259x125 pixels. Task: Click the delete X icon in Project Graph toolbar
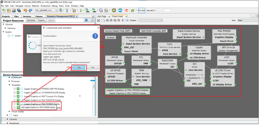pyautogui.click(x=98, y=20)
